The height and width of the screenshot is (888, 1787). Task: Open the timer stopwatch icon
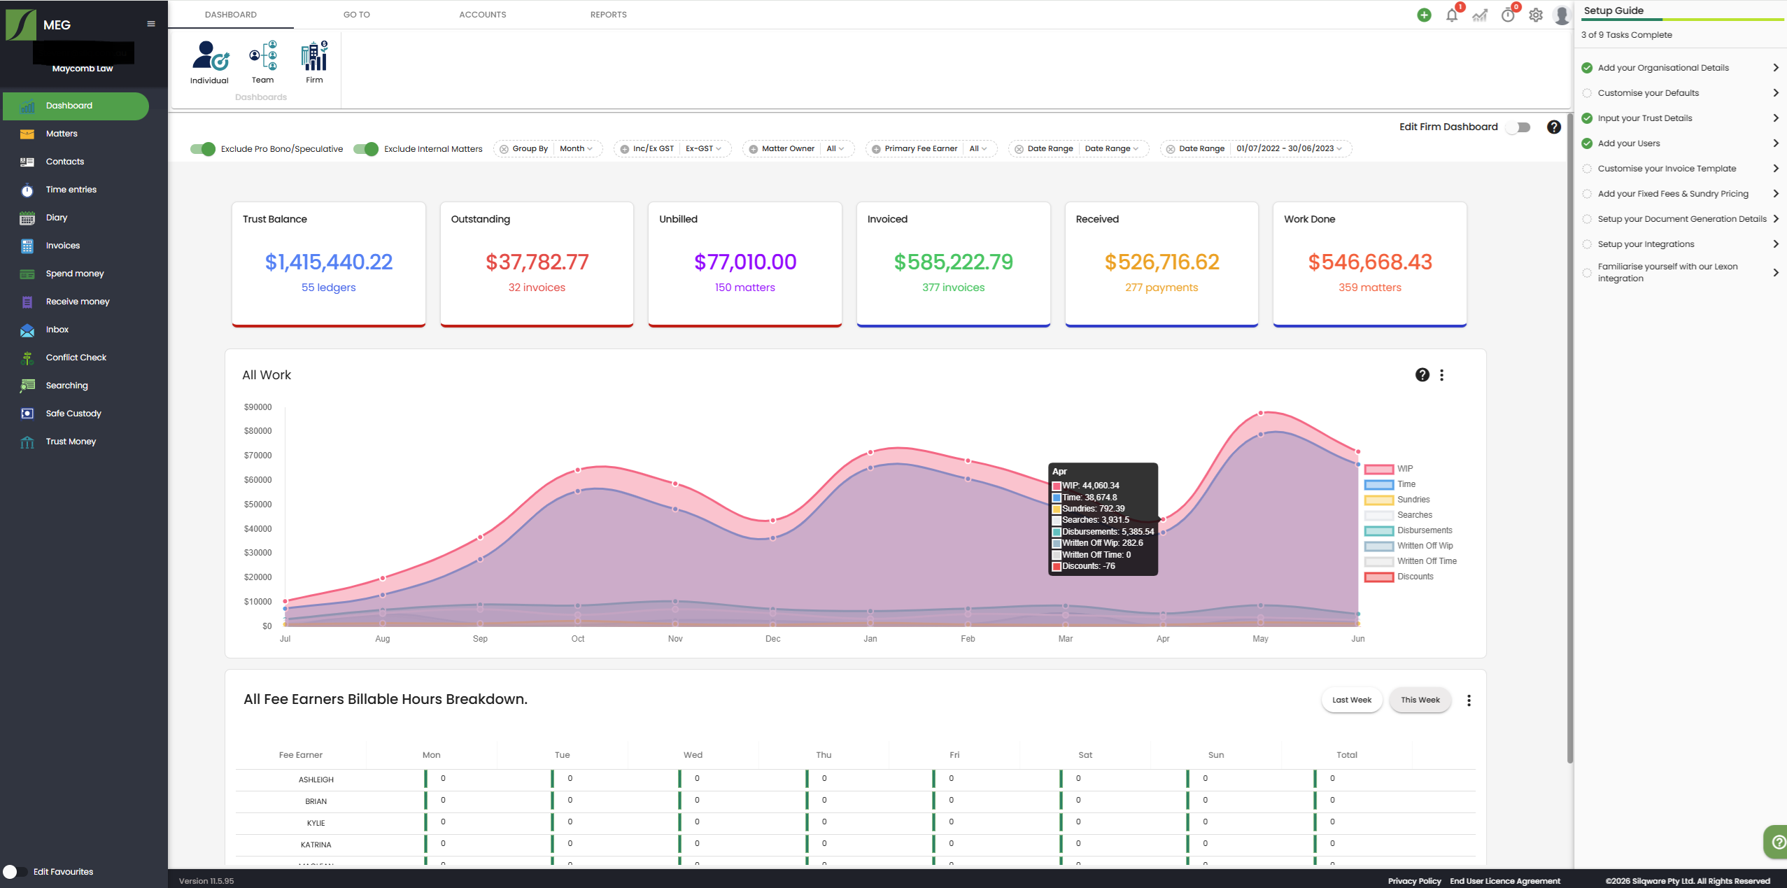[1507, 15]
